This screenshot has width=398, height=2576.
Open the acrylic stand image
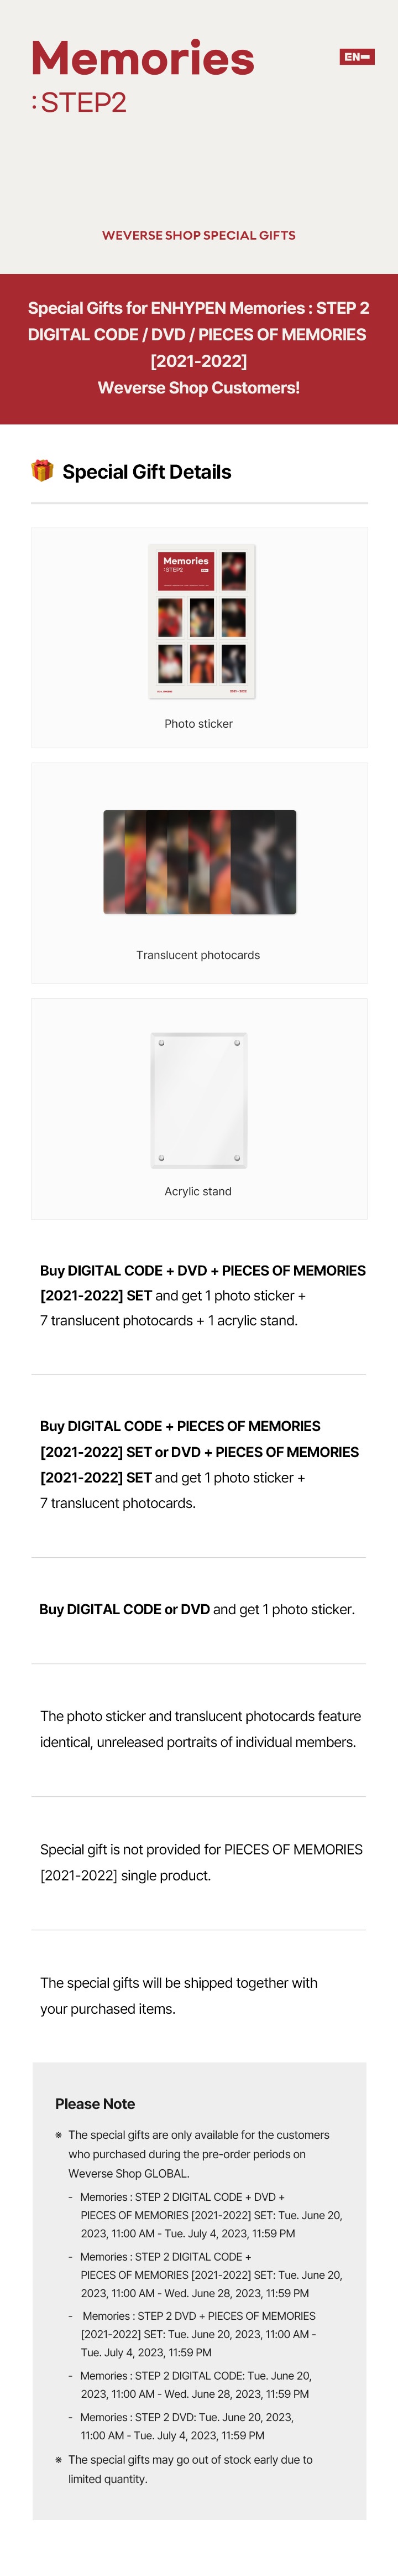(x=199, y=1100)
